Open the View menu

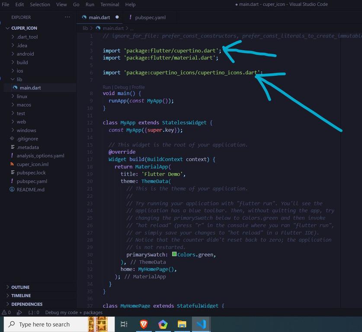61,4
